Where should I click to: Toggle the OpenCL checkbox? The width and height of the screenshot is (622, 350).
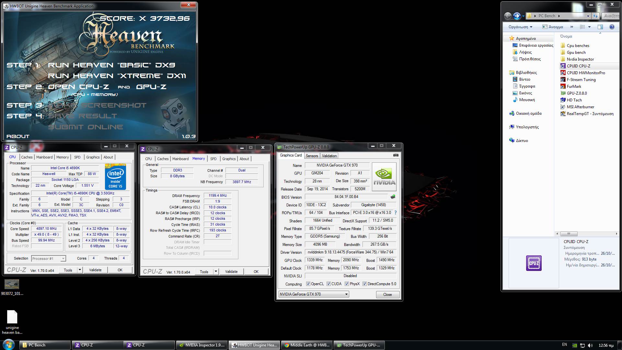click(x=308, y=284)
